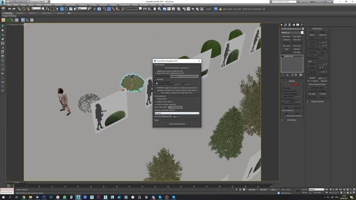Collapse the Edit Geometry rollout header
The width and height of the screenshot is (356, 200).
coord(318,28)
